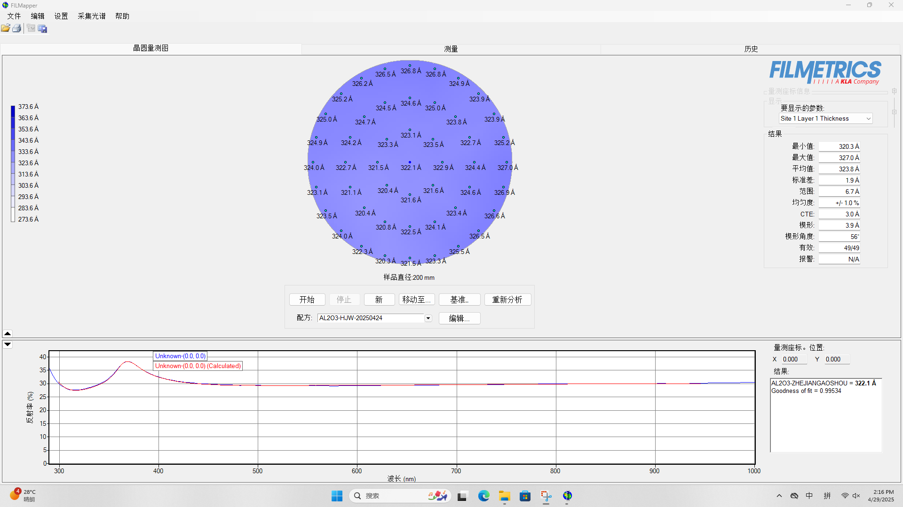Click the 开始 button
Viewport: 903px width, 507px height.
coord(307,300)
